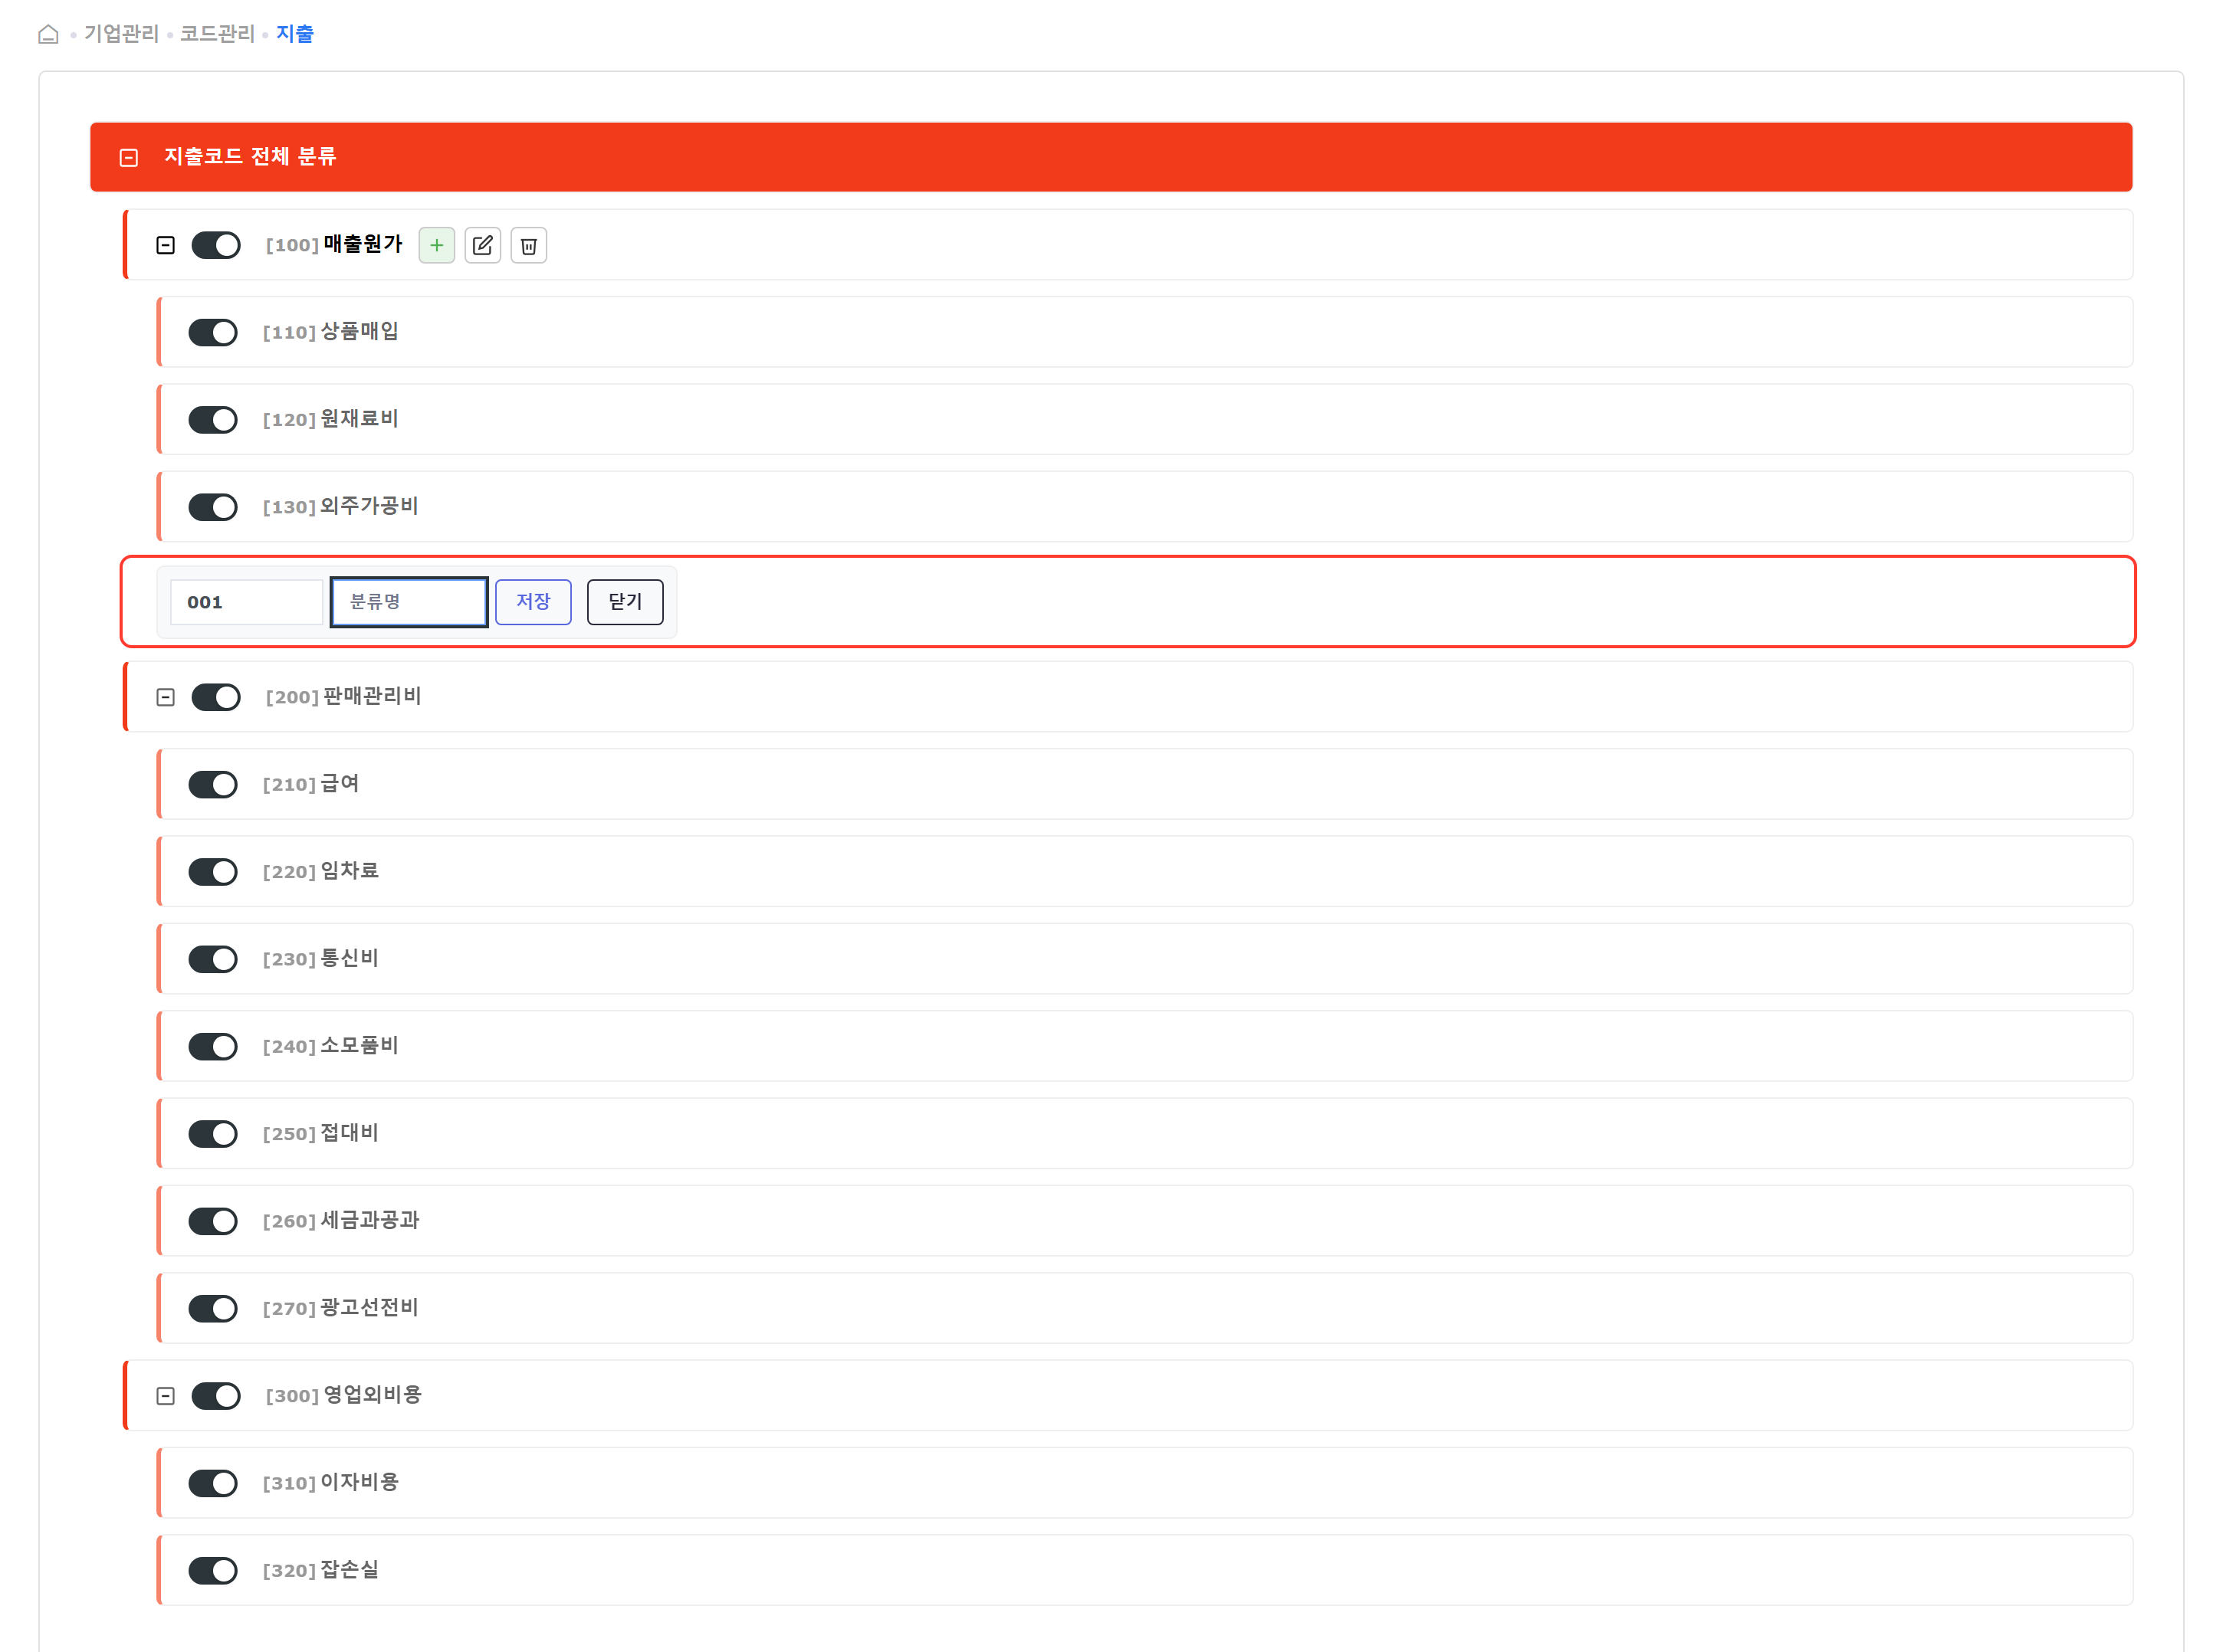Click the 저장 button
2223x1652 pixels.
pos(534,602)
